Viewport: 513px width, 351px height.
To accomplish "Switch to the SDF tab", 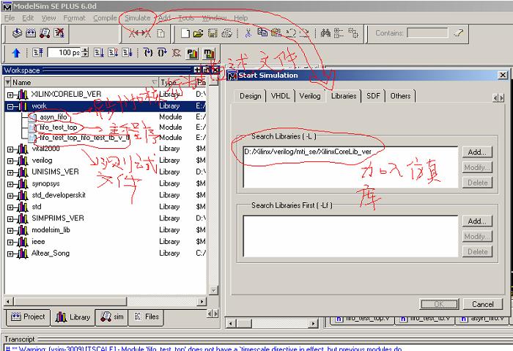I will pos(373,96).
